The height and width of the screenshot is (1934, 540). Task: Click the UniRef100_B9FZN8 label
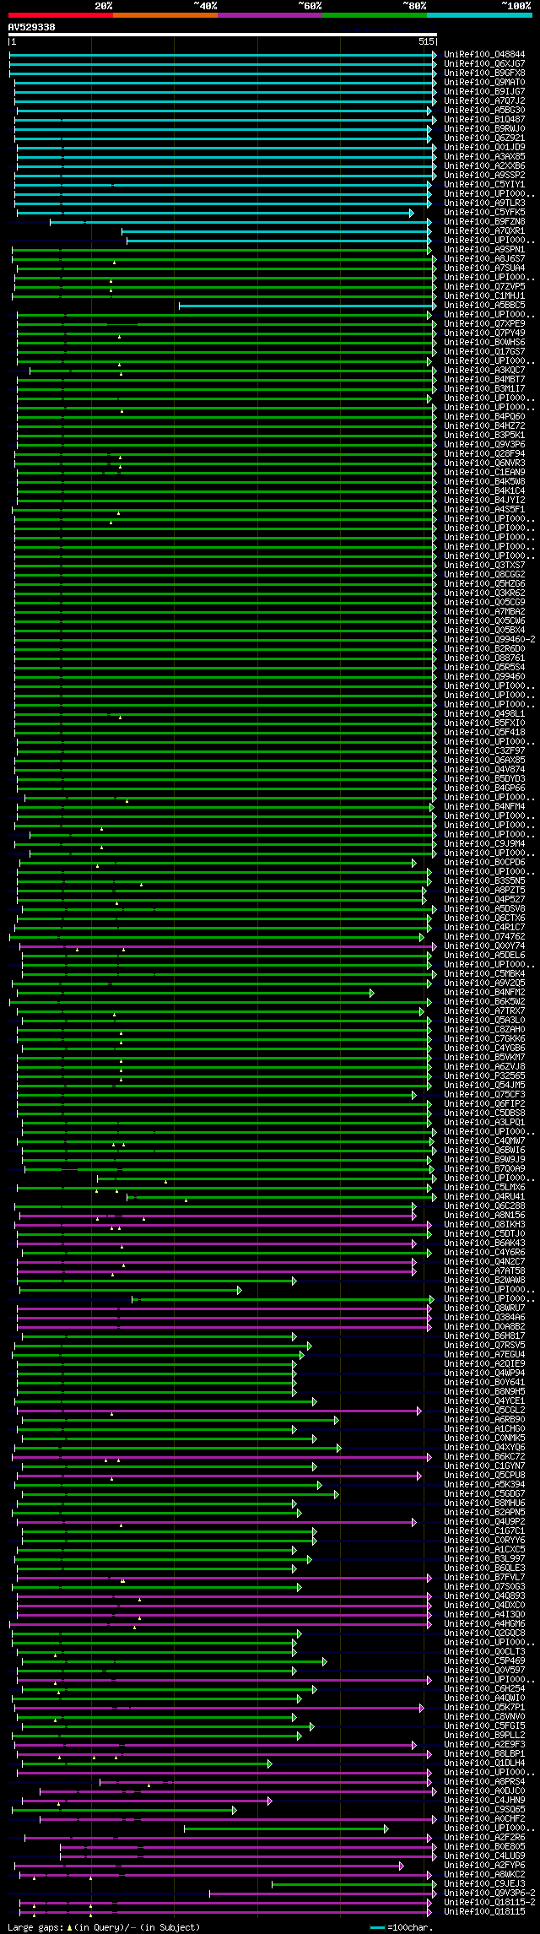point(484,221)
